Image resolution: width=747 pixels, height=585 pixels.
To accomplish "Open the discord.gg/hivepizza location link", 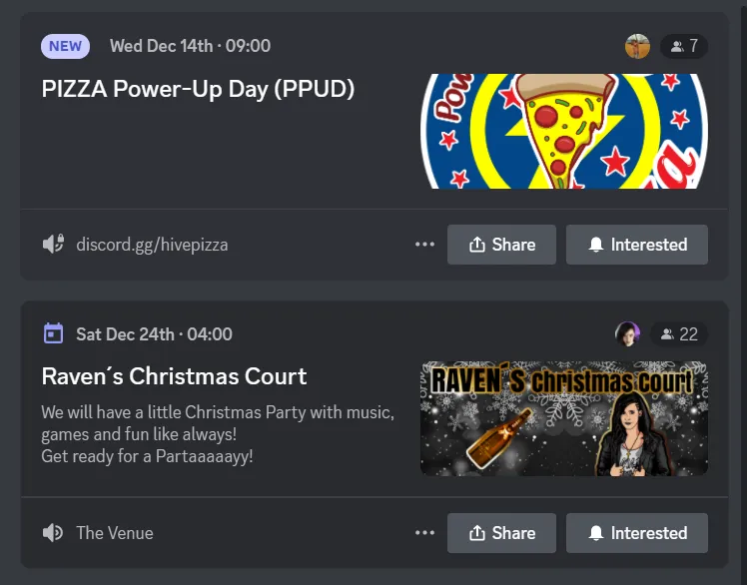I will pos(152,245).
